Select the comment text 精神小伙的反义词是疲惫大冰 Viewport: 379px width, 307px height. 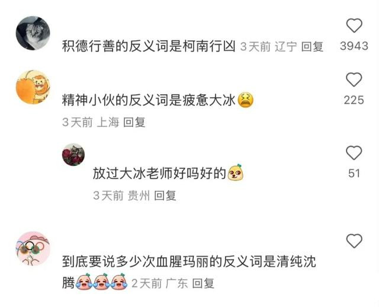tap(149, 100)
